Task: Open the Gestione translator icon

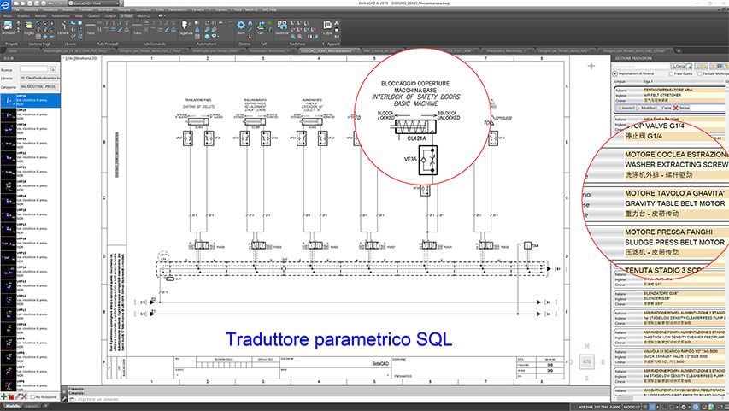Action: (282, 28)
